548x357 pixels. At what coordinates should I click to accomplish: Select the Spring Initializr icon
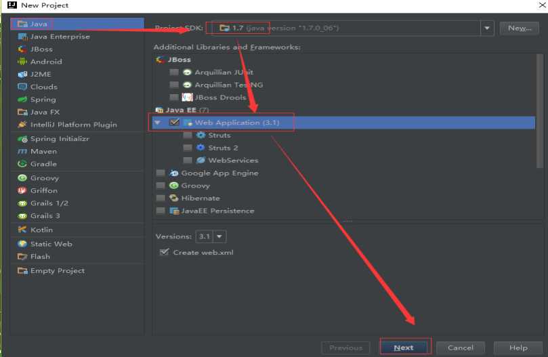coord(22,139)
